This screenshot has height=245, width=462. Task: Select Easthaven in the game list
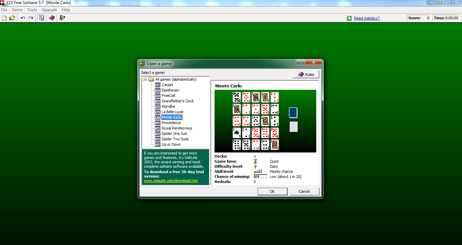tap(170, 90)
